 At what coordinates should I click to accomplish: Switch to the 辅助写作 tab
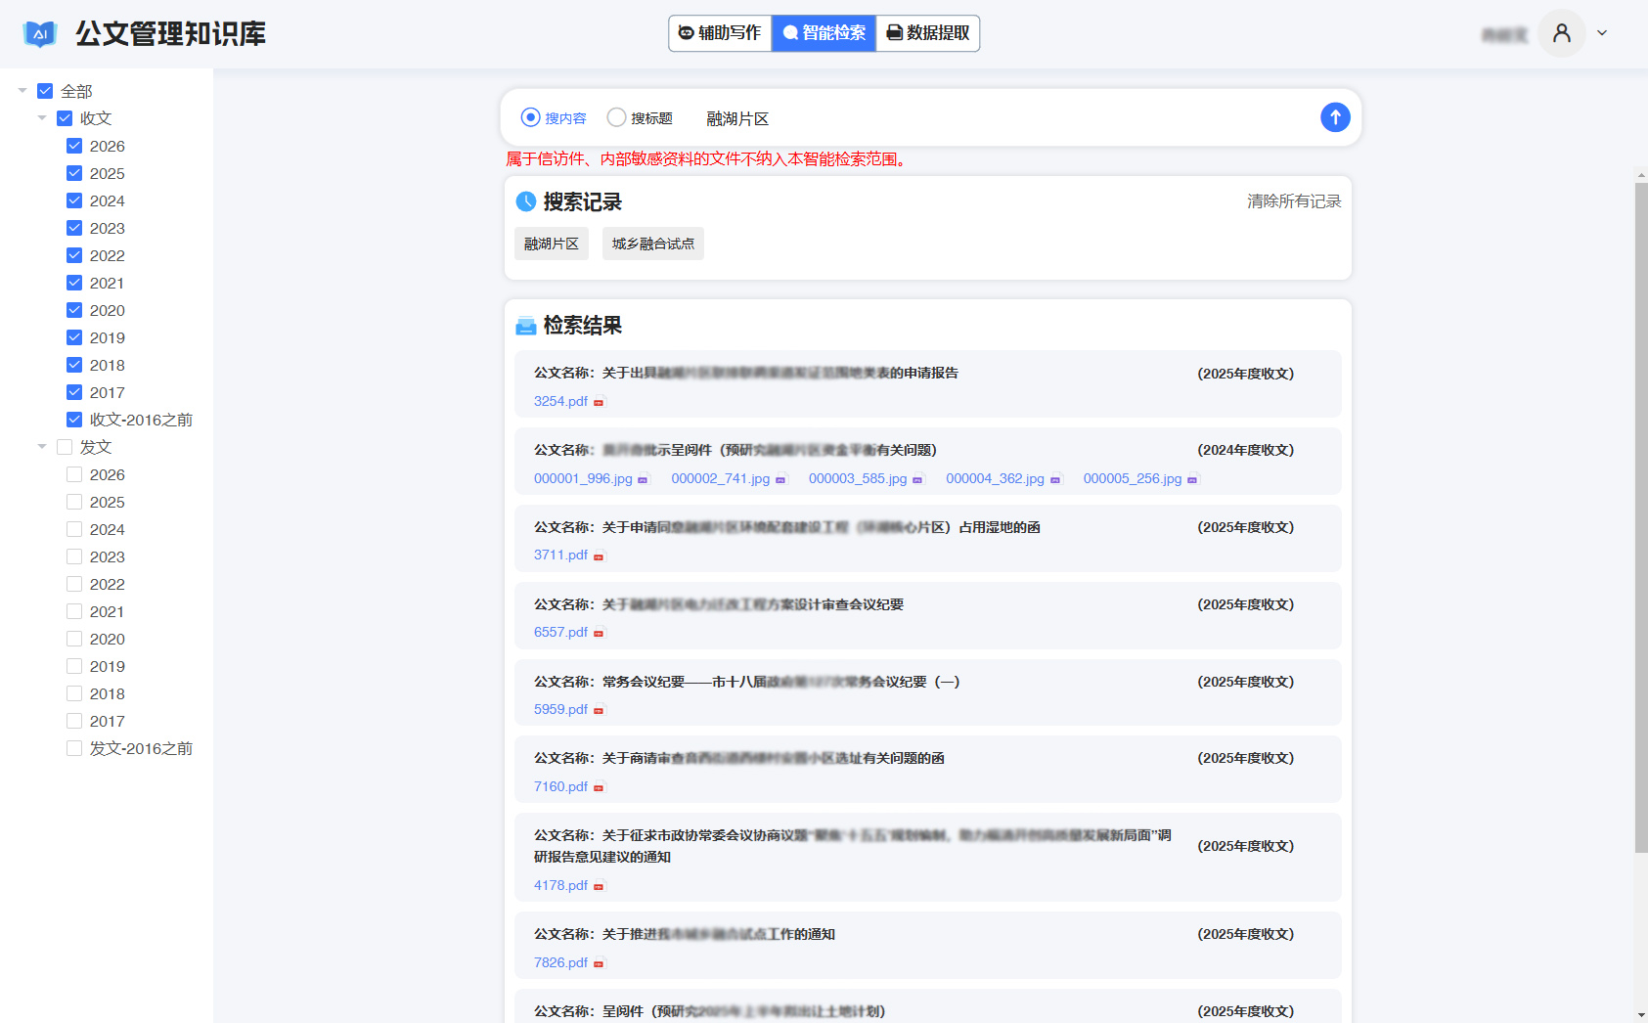(x=720, y=33)
